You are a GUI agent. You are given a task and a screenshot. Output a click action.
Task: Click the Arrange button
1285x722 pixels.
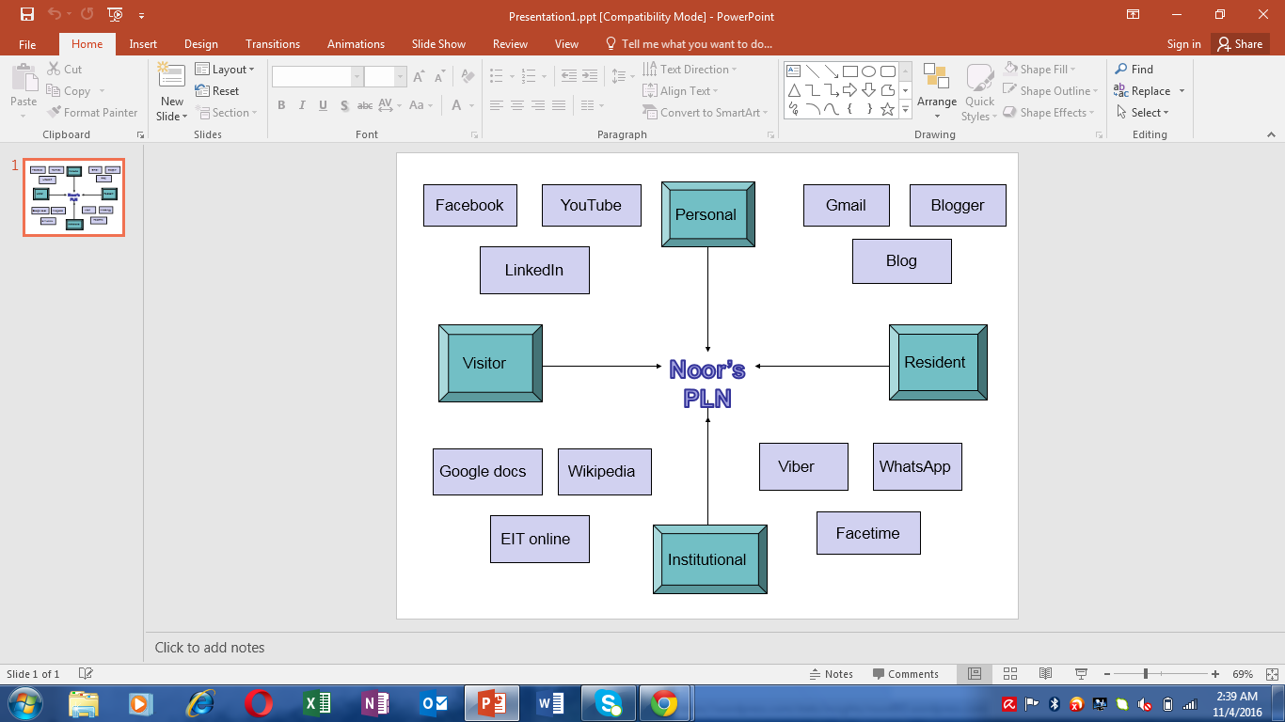coord(937,92)
